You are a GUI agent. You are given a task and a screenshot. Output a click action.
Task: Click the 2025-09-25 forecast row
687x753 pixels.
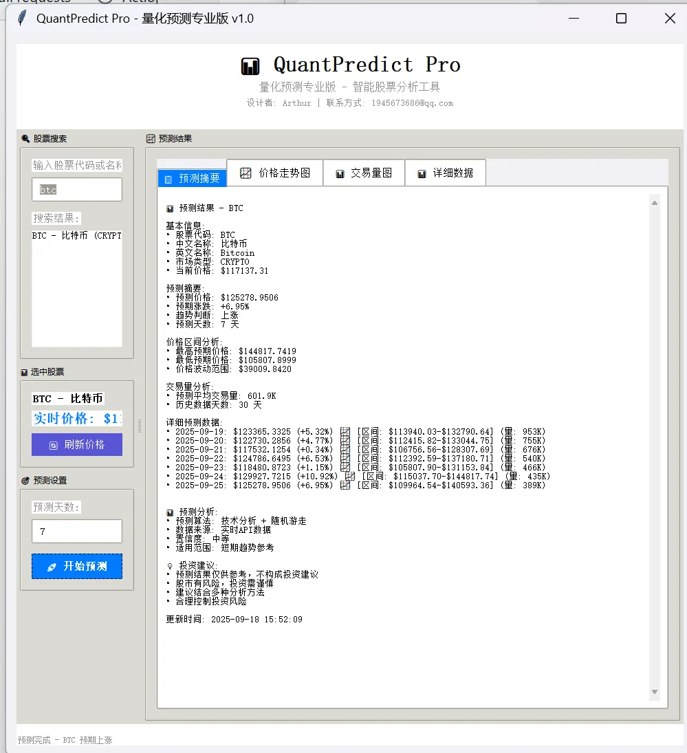356,485
